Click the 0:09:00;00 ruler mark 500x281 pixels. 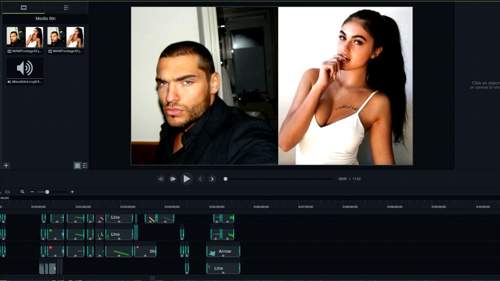point(395,207)
